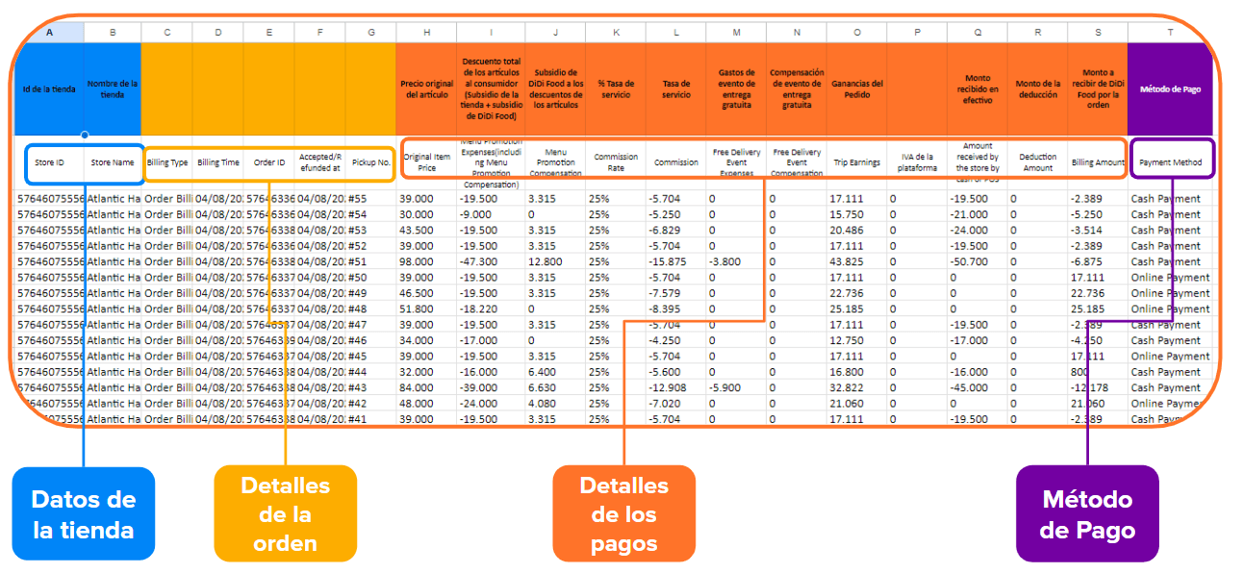Click pickup number cell '#43'
Image resolution: width=1242 pixels, height=573 pixels.
click(x=370, y=387)
